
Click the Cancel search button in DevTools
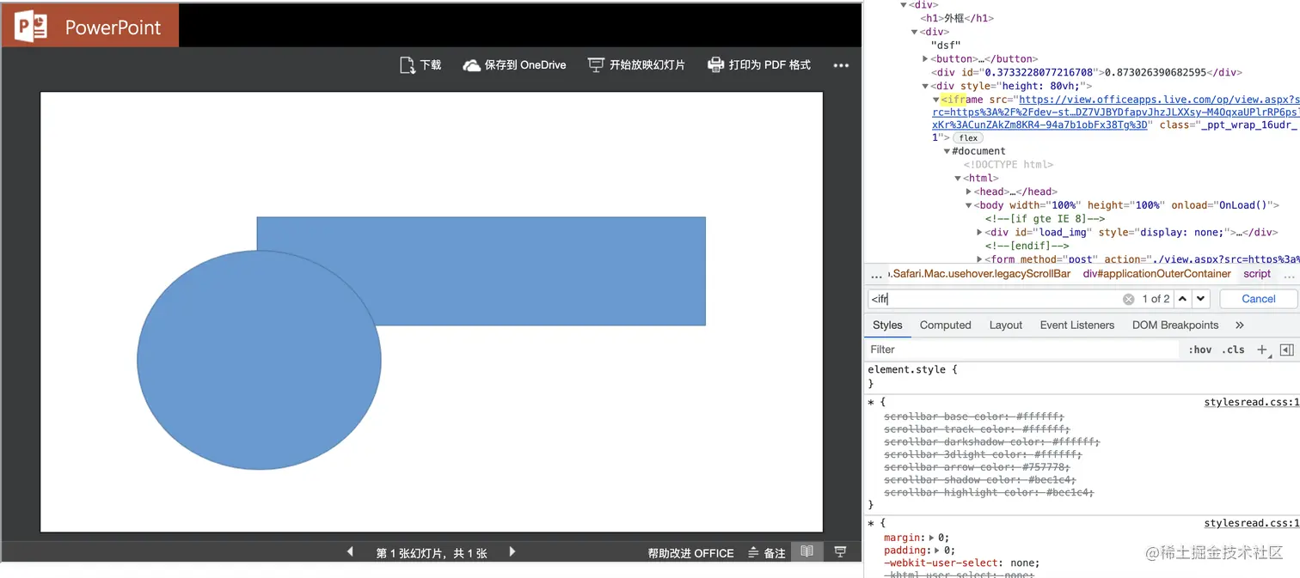[x=1258, y=298]
